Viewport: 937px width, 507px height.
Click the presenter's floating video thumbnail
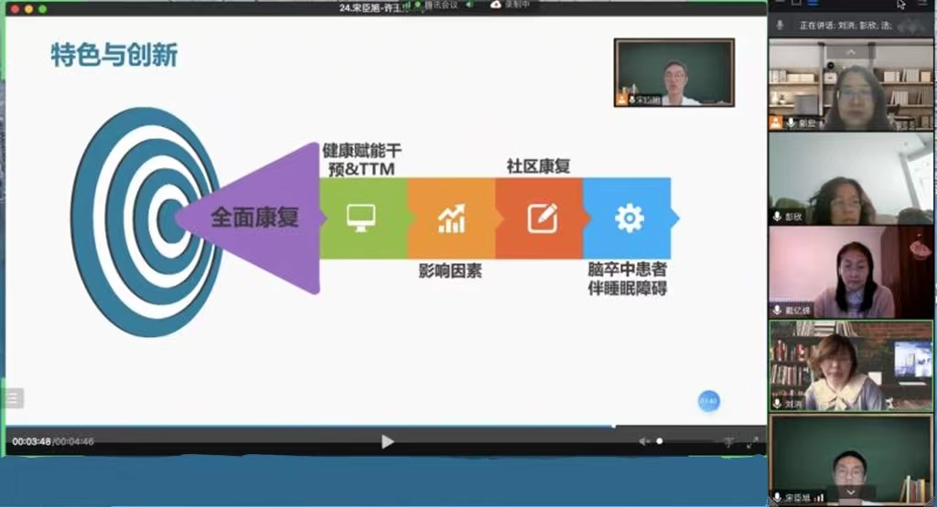point(674,73)
